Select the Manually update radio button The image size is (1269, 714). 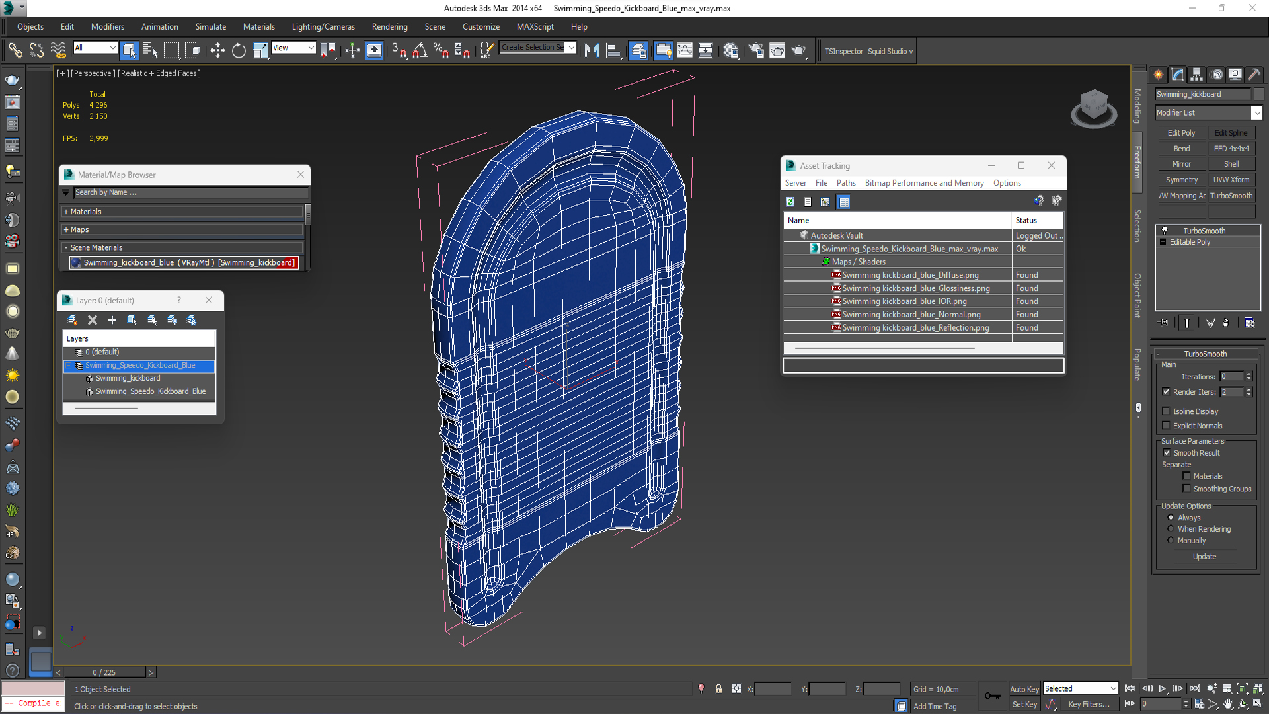click(x=1171, y=540)
